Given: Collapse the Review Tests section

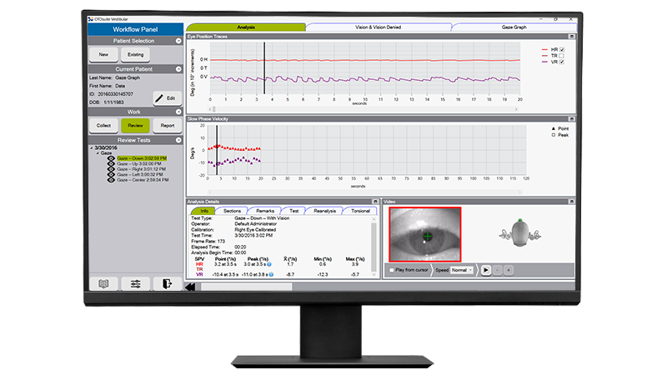Looking at the screenshot, I should [x=178, y=140].
